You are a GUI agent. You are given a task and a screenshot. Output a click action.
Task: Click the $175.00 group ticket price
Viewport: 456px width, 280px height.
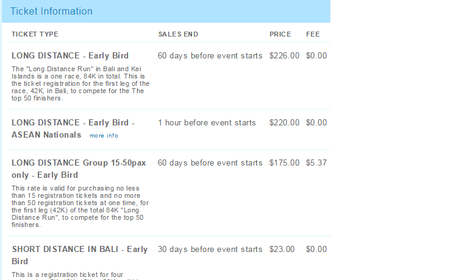coord(284,163)
